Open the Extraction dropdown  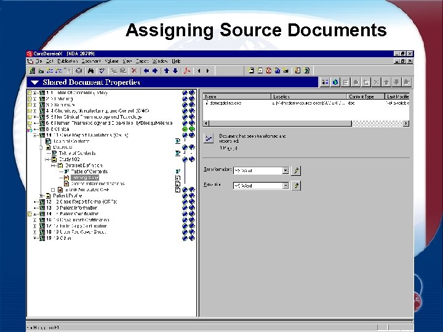(x=285, y=186)
